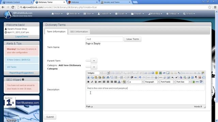This screenshot has width=218, height=122.
Task: Insert an emoticon smiley
Action: [x=157, y=73]
